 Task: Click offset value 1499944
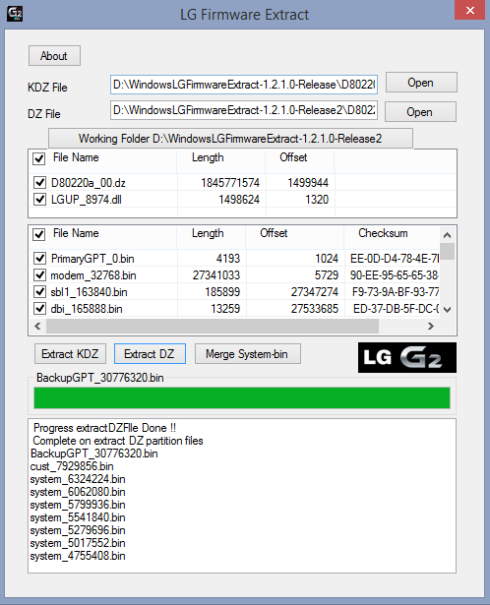point(308,183)
